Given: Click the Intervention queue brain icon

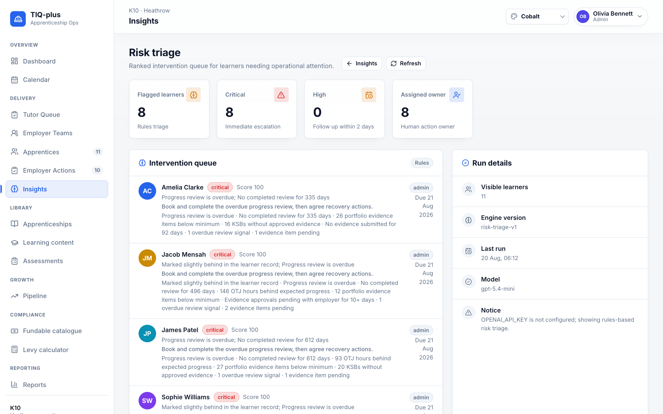Looking at the screenshot, I should [x=142, y=163].
